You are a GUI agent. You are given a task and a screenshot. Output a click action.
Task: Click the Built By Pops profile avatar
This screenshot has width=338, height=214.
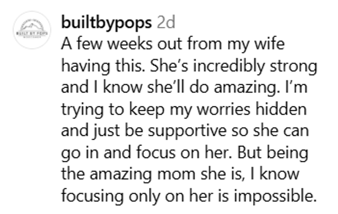(x=32, y=30)
